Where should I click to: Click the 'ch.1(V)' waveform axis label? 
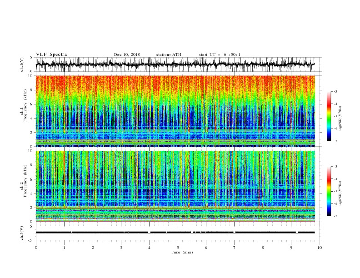point(22,65)
